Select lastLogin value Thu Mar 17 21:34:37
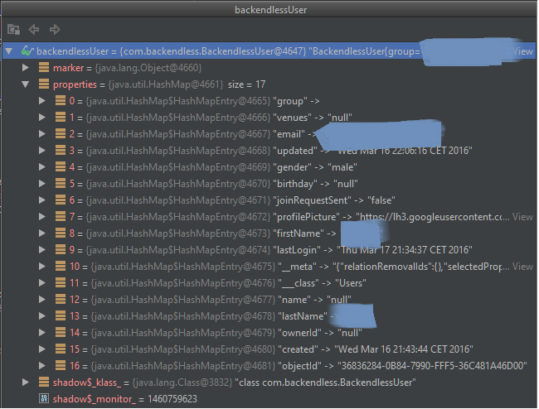This screenshot has width=539, height=409. (406, 250)
